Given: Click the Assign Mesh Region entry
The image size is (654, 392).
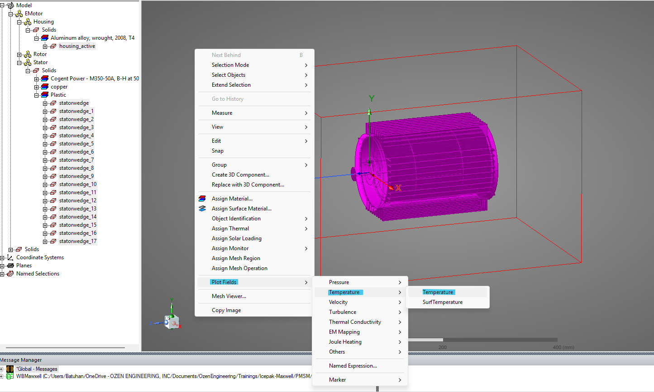Looking at the screenshot, I should [254, 258].
